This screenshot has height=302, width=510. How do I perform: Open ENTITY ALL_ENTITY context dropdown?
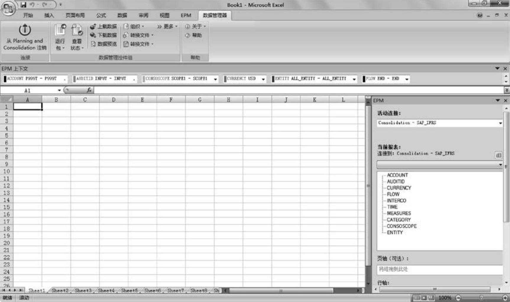[x=354, y=79]
